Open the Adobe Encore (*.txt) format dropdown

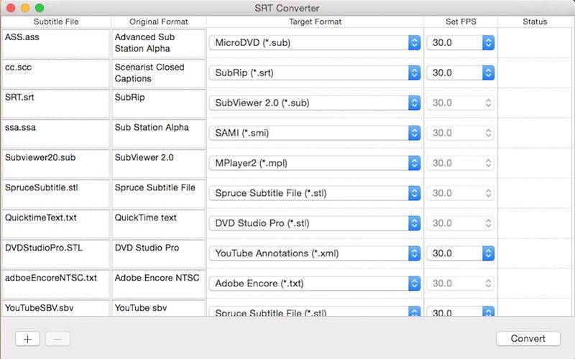[x=315, y=284]
